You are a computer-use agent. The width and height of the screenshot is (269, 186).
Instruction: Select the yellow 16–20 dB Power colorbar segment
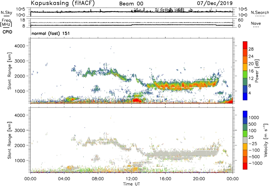245,67
